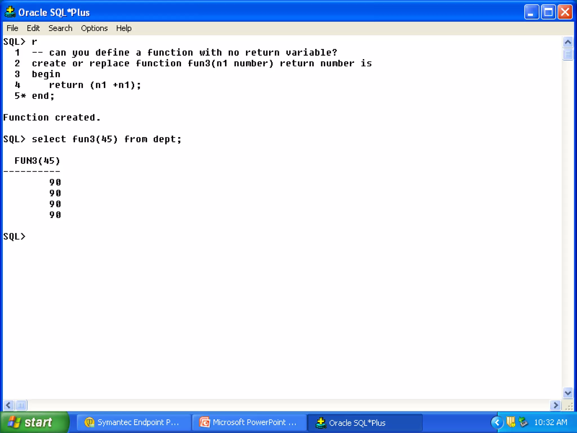The image size is (577, 433).
Task: Open the Search menu
Action: tap(60, 28)
